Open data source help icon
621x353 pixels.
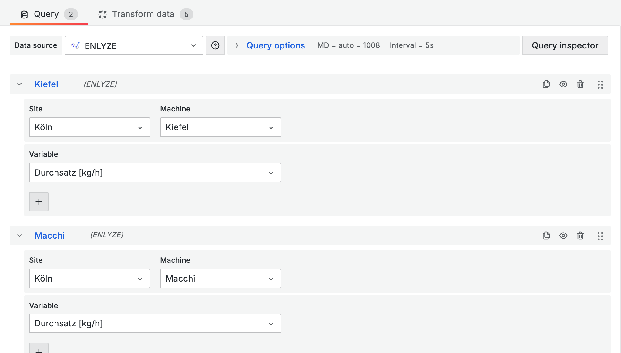point(215,45)
